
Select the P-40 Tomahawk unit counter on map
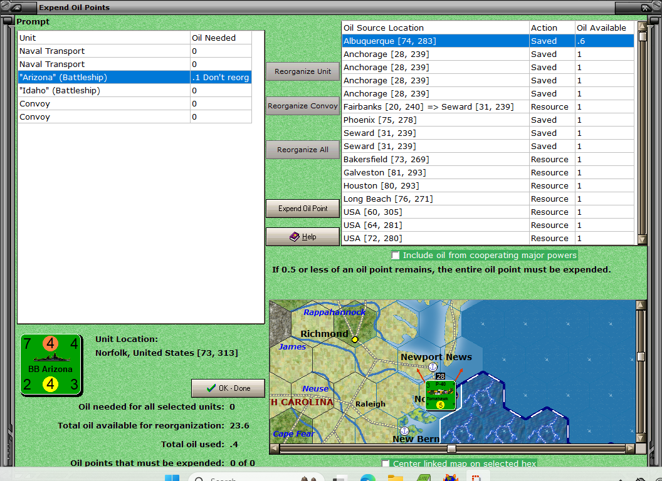(440, 395)
